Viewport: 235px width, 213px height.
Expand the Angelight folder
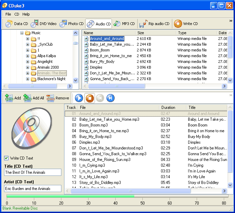click(x=27, y=62)
